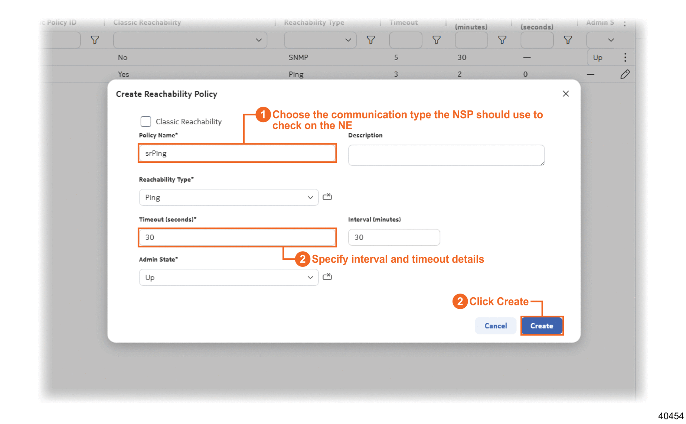The width and height of the screenshot is (686, 424).
Task: Click the Cancel button
Action: [x=495, y=326]
